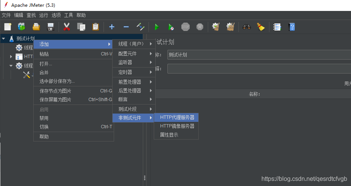Click the New test plan icon
The height and width of the screenshot is (186, 351).
tap(8, 27)
